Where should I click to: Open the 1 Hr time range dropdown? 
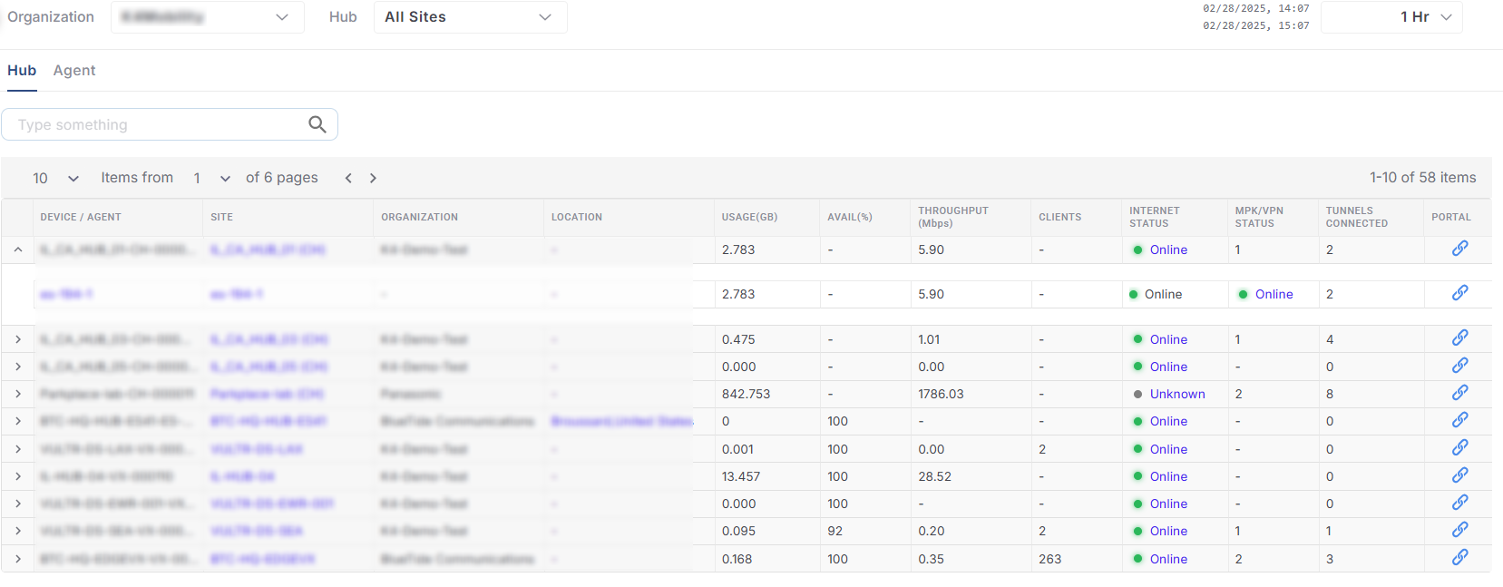click(1391, 17)
